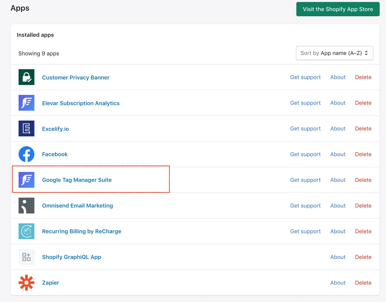Viewport: 386px width, 302px height.
Task: Visit the Shopify App Store
Action: tap(338, 9)
